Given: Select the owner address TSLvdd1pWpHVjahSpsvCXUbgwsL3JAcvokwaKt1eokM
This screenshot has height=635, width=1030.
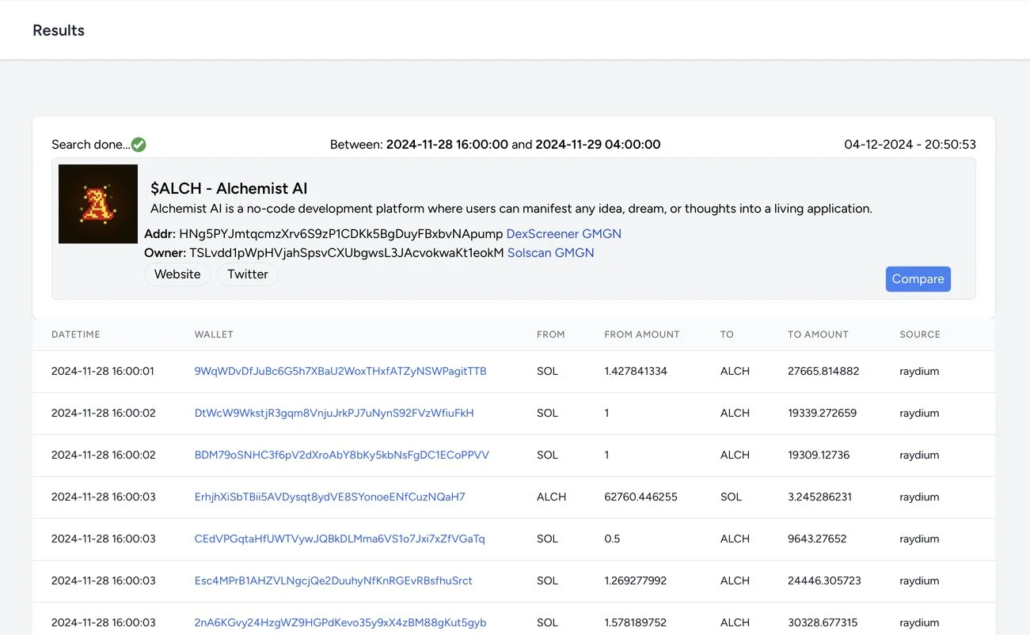Looking at the screenshot, I should click(347, 253).
